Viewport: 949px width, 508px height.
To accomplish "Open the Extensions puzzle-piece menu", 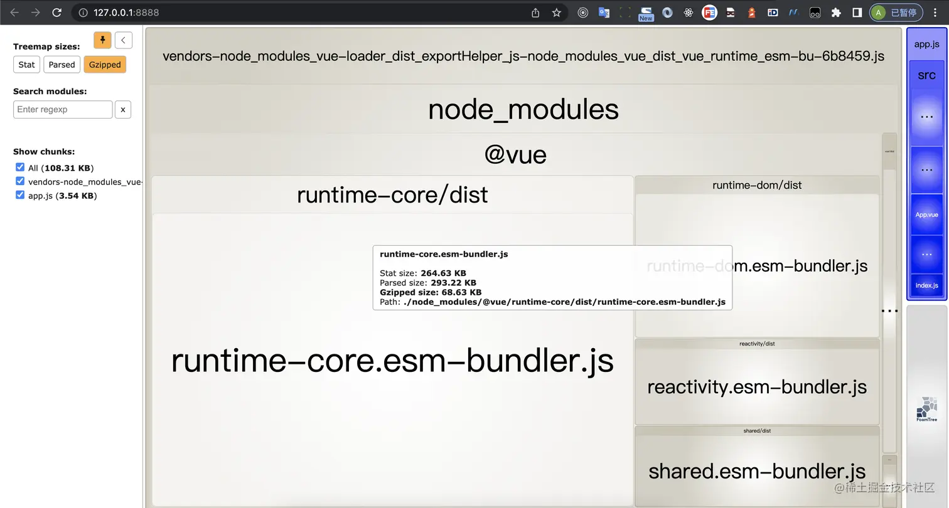I will [x=836, y=13].
